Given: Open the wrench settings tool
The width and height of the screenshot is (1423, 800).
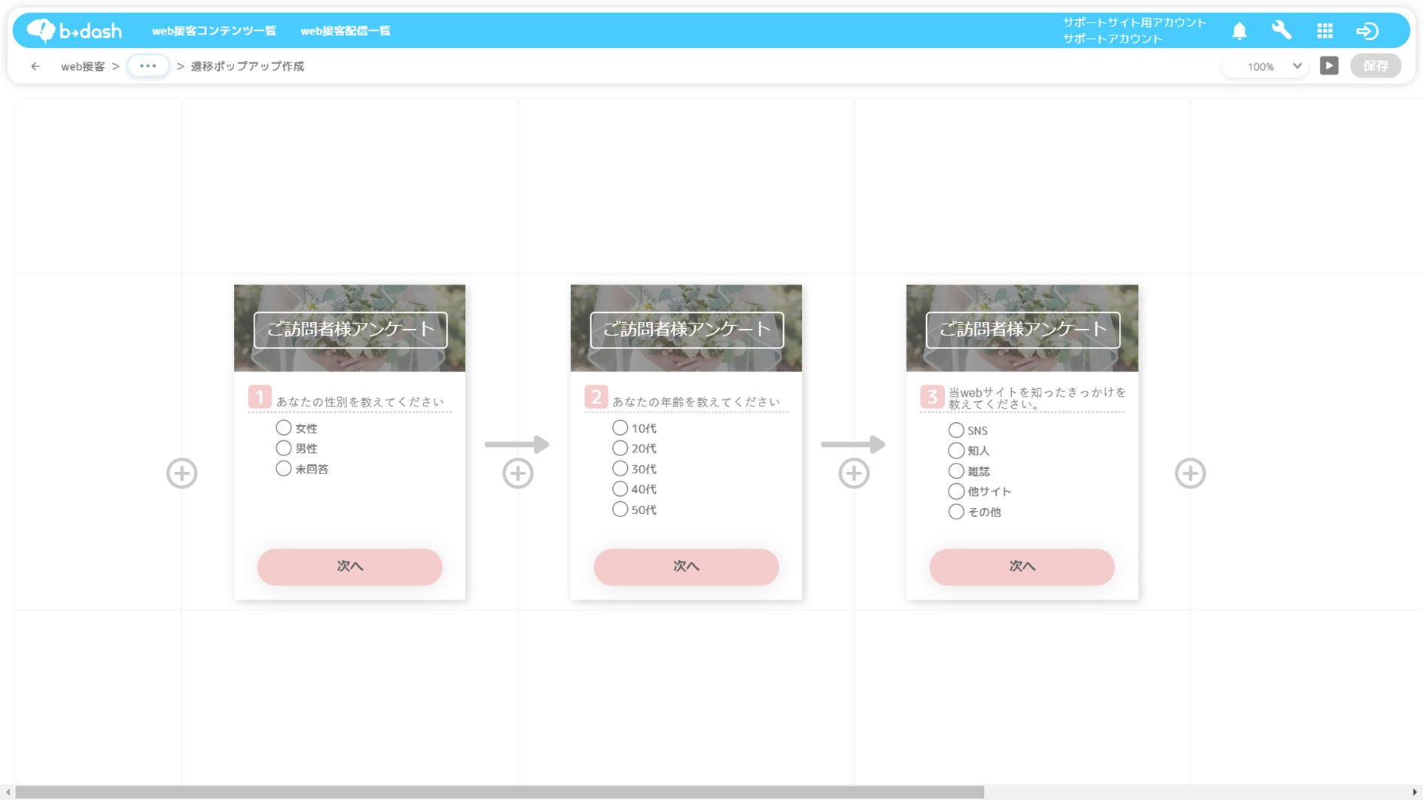Looking at the screenshot, I should tap(1281, 30).
